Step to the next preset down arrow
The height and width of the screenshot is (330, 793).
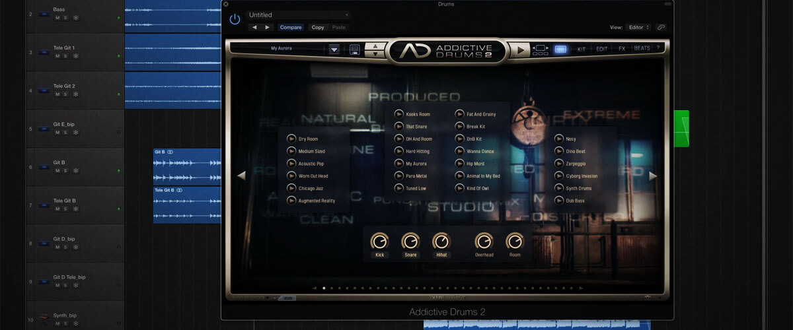pos(376,54)
